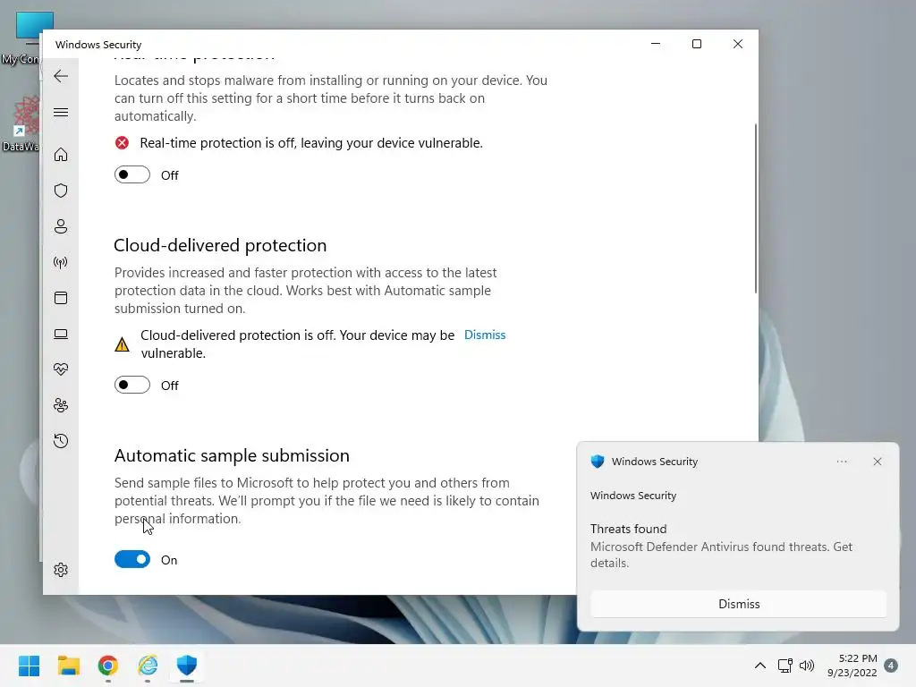This screenshot has height=687, width=916.
Task: Open the Home section in sidebar
Action: pyautogui.click(x=61, y=154)
